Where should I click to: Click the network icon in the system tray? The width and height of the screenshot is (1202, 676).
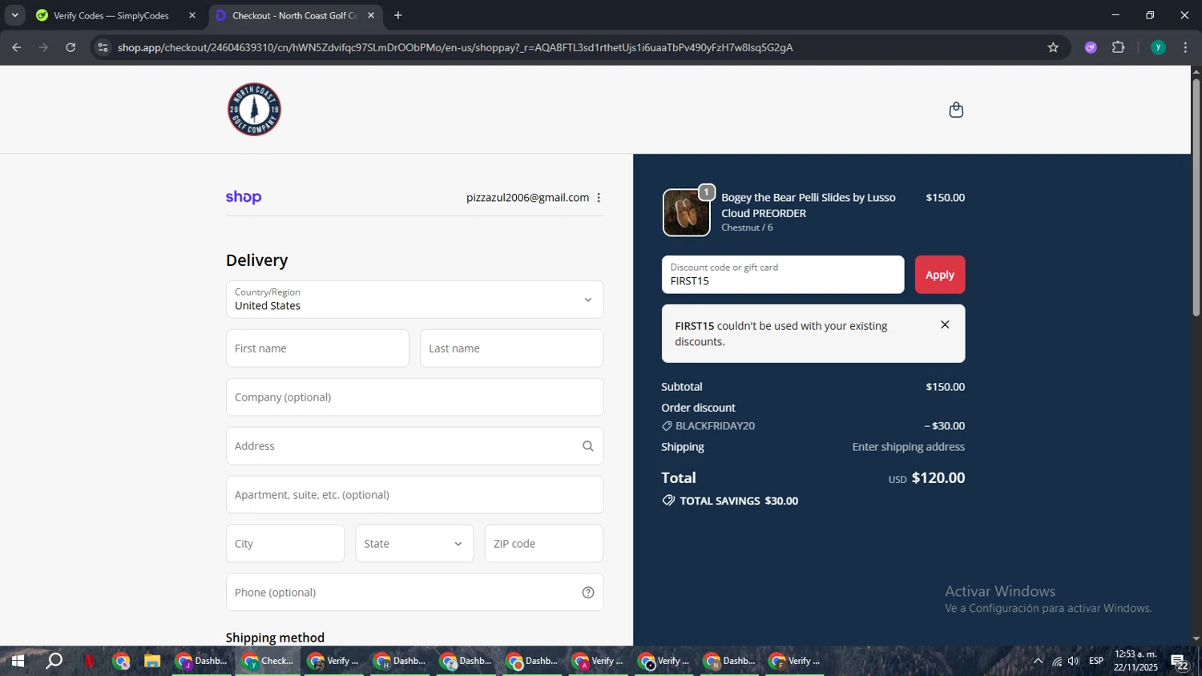1057,661
